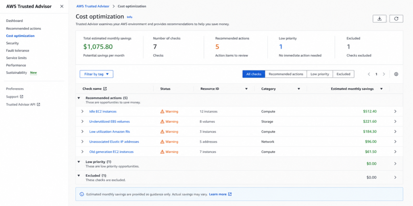Click warning icon for Unassociated Elastic IP addresses

point(162,142)
